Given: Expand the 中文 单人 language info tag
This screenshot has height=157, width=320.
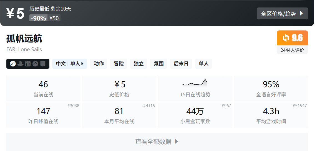Looking at the screenshot, I should 70,64.
